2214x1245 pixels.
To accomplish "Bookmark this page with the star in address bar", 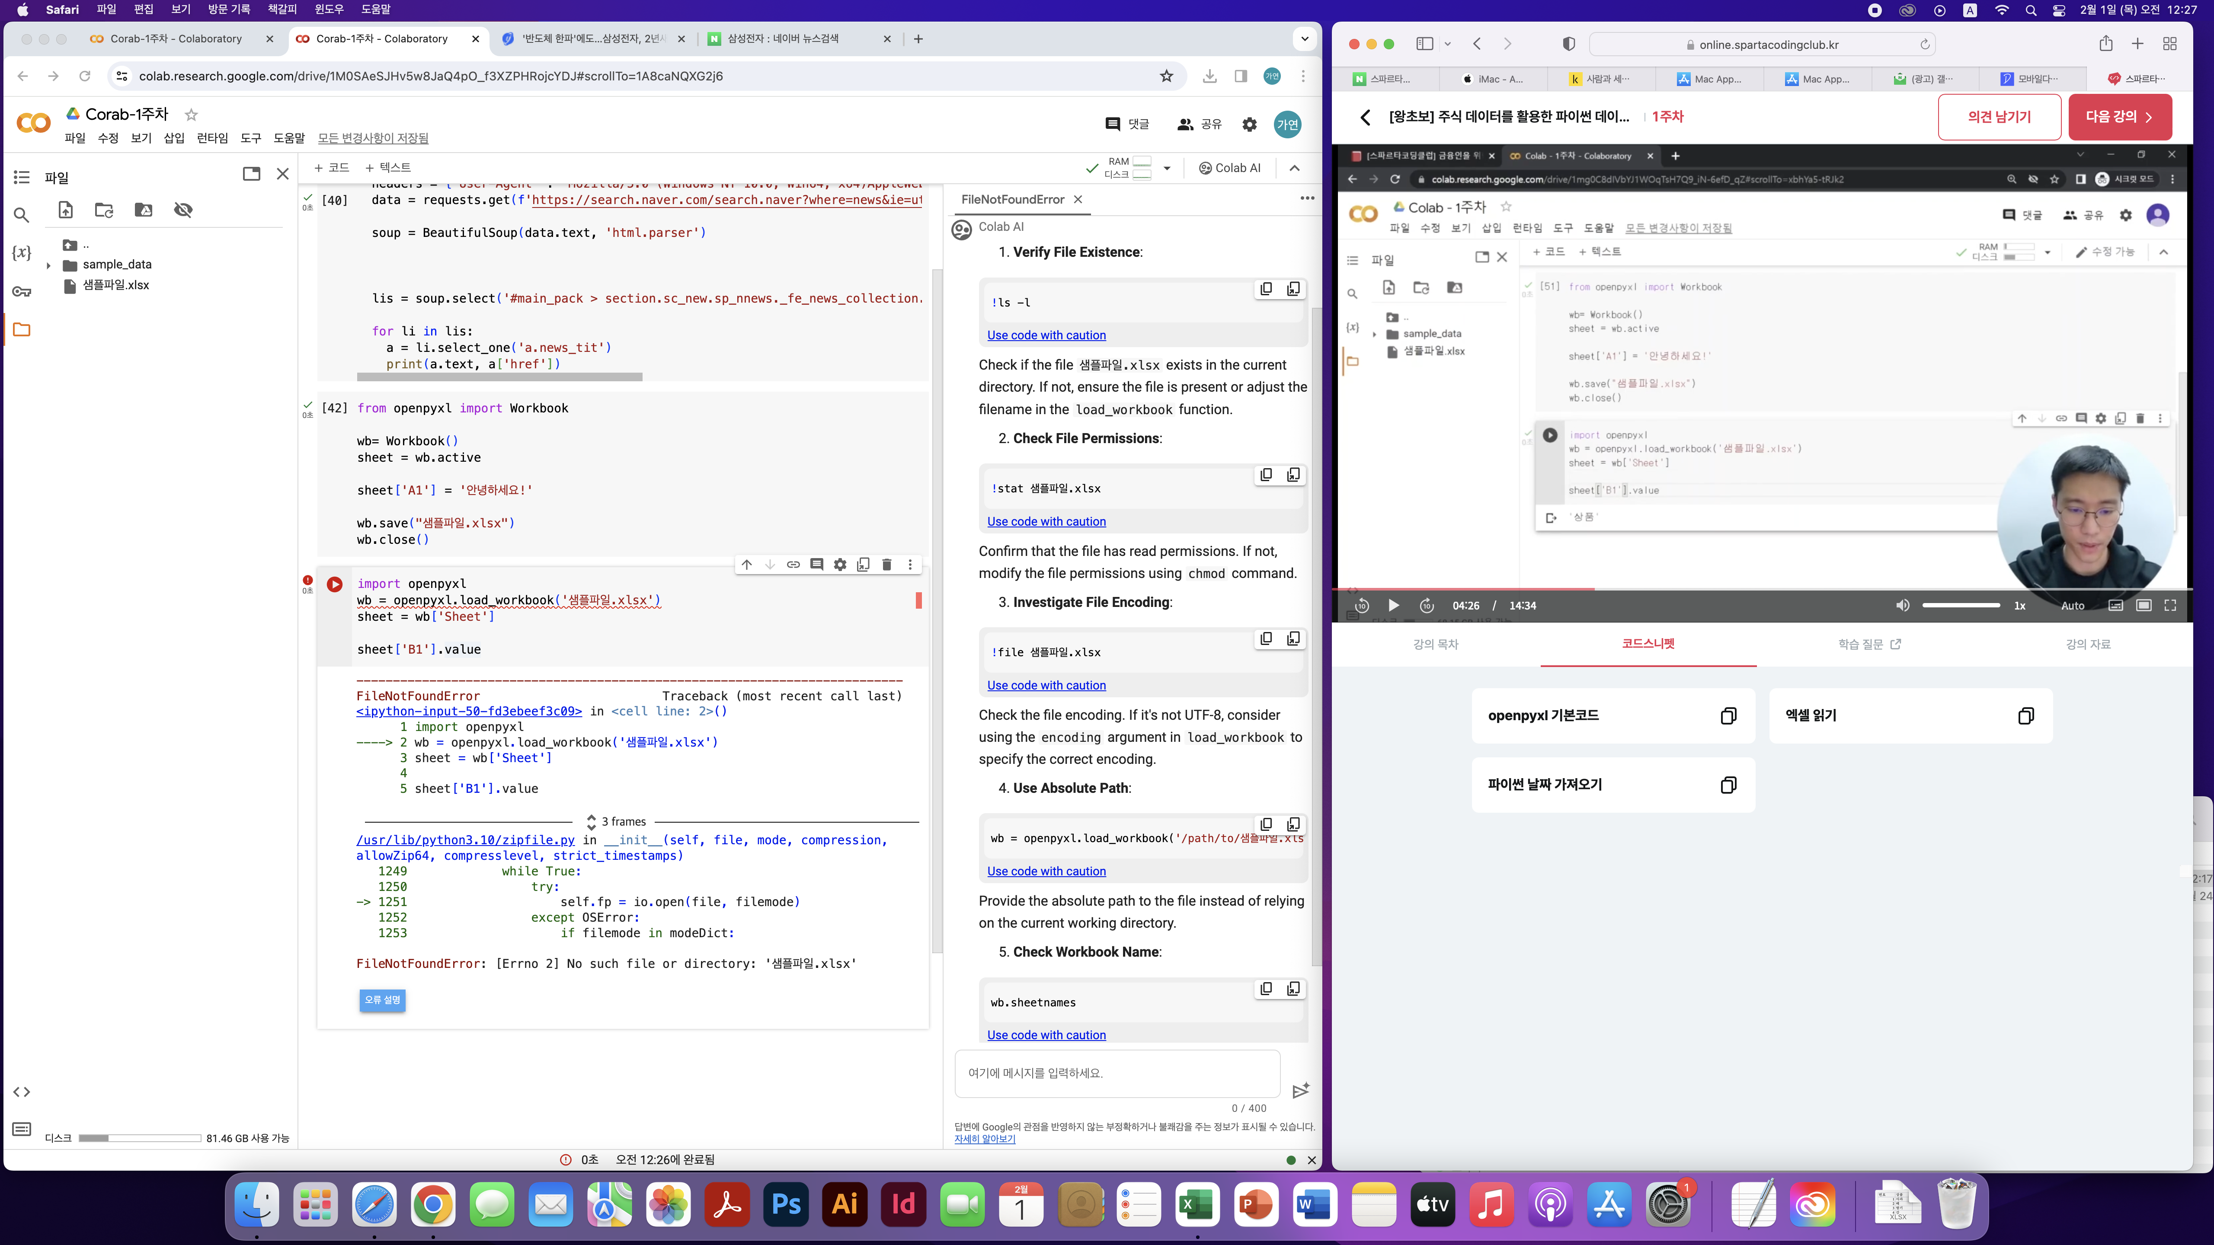I will pyautogui.click(x=1166, y=77).
